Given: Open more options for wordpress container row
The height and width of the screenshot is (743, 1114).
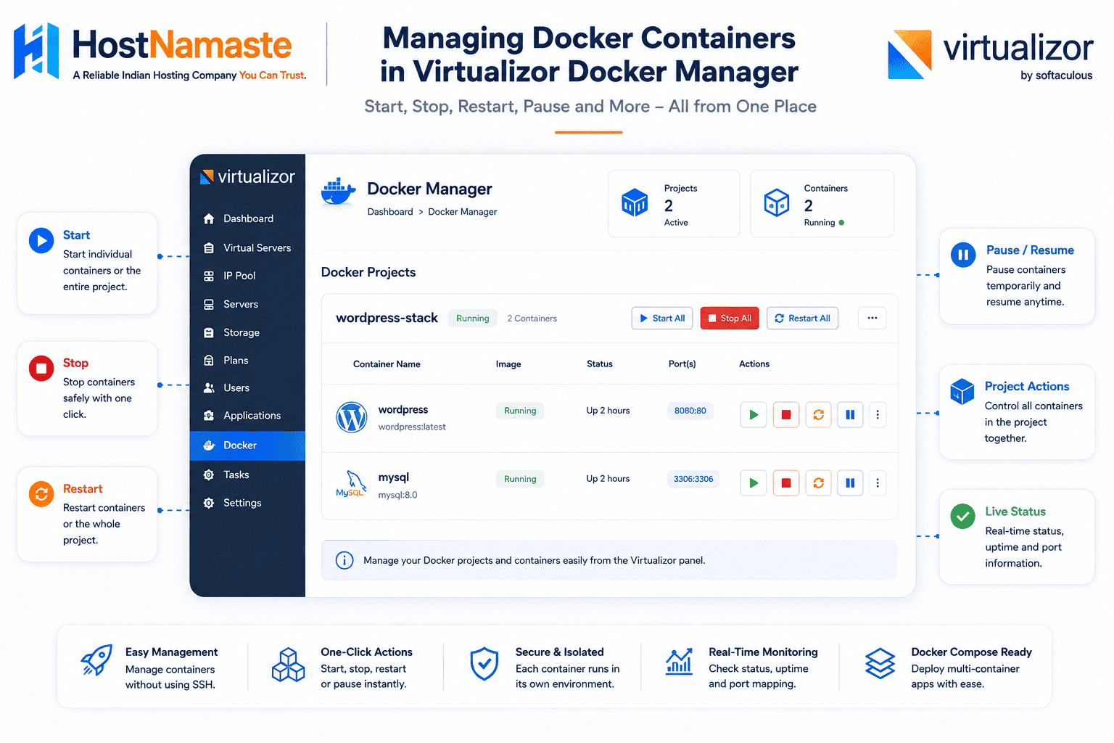Looking at the screenshot, I should [x=878, y=415].
